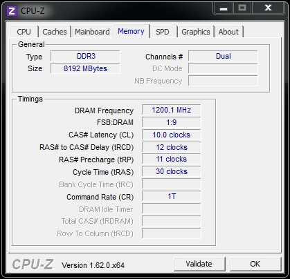Close the CPU-Z window
The height and width of the screenshot is (279, 290).
[268, 8]
